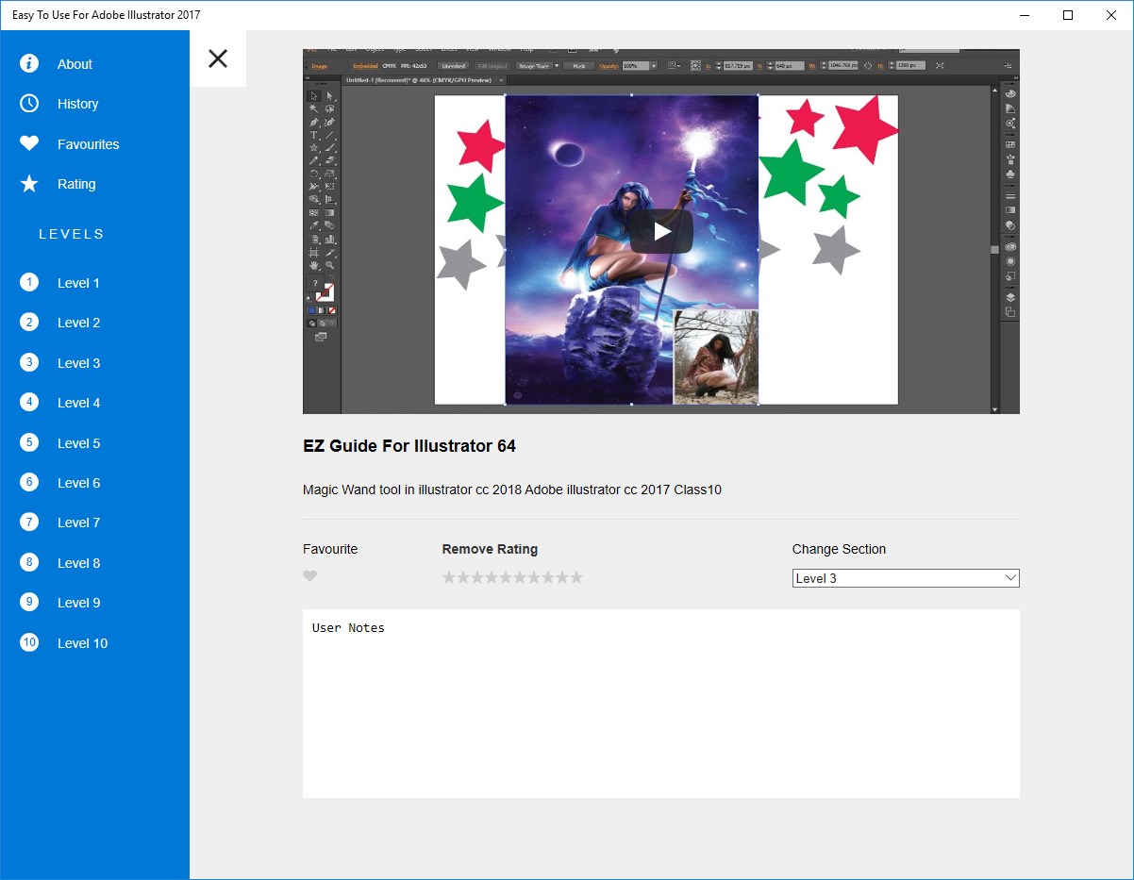Click the Level 4 number badge

pyautogui.click(x=29, y=402)
